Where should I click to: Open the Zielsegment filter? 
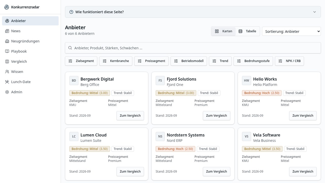81,61
